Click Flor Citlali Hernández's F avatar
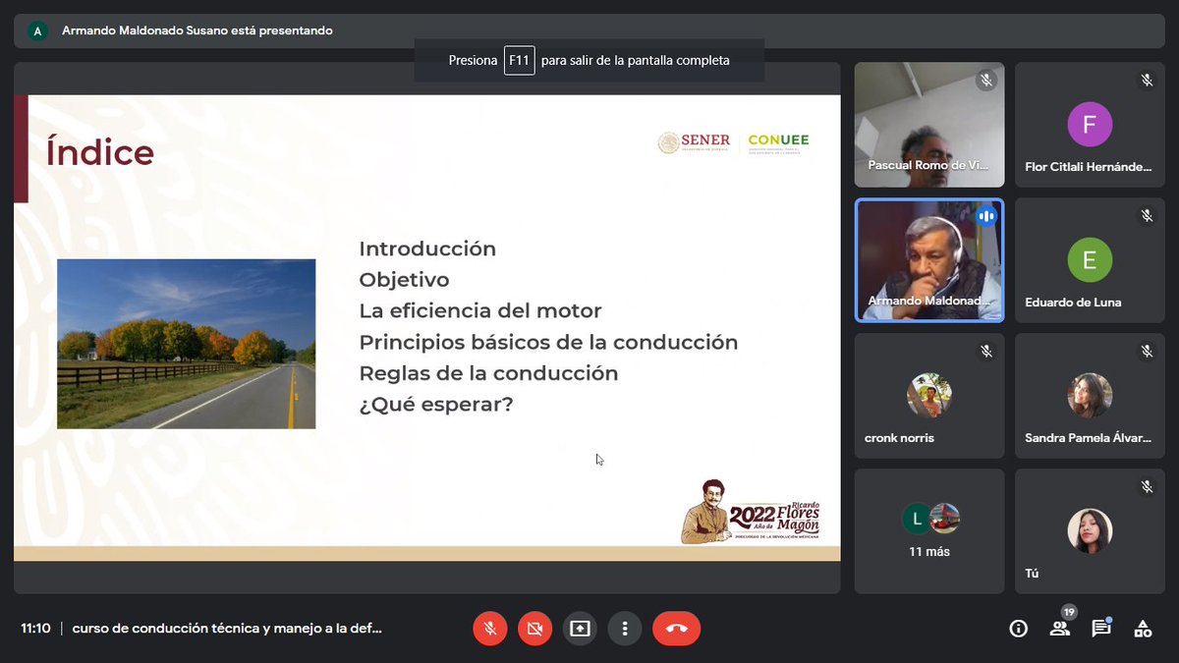This screenshot has height=663, width=1179. point(1090,125)
